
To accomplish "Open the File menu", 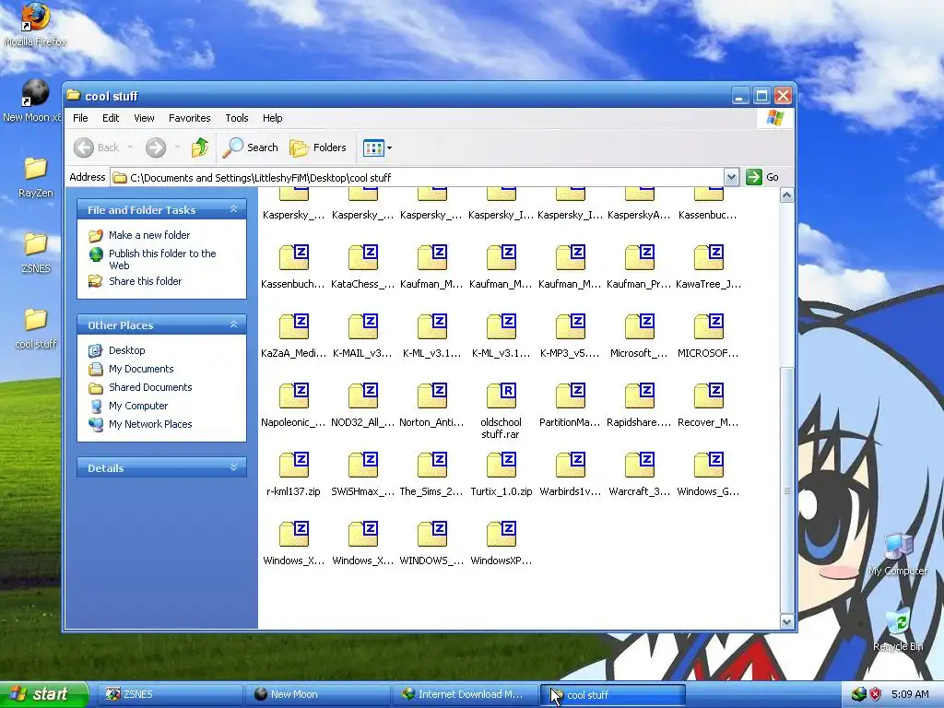I will click(x=80, y=118).
